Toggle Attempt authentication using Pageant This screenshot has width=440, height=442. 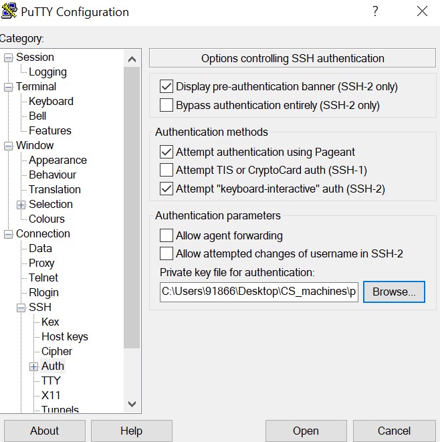pyautogui.click(x=167, y=152)
